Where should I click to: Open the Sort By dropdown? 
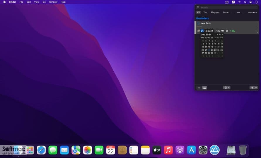point(252,13)
